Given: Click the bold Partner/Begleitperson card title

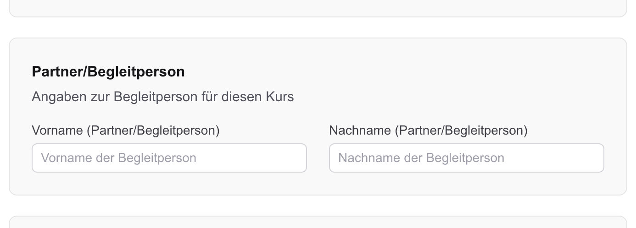Looking at the screenshot, I should tap(108, 72).
